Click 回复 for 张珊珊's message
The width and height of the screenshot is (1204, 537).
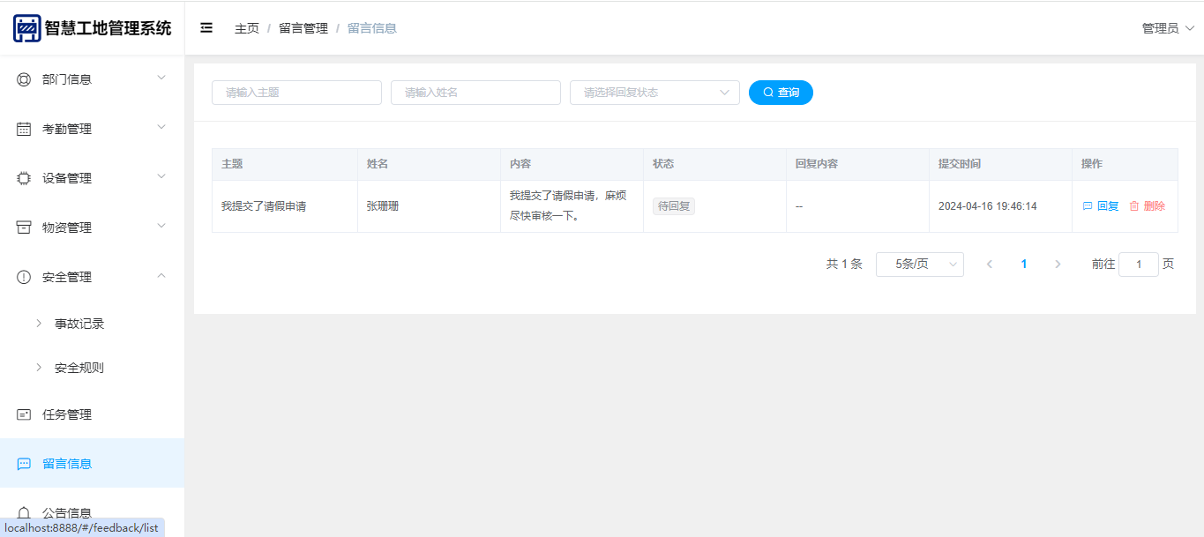pyautogui.click(x=1101, y=206)
